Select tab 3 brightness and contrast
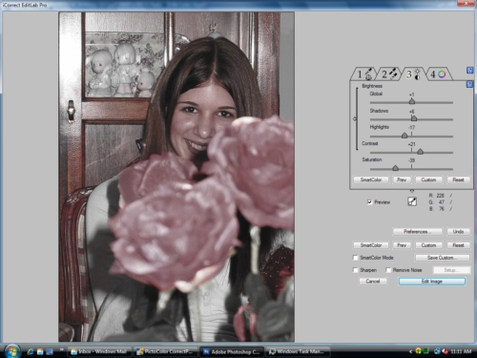Screen dimensions: 477x358 (x=413, y=74)
